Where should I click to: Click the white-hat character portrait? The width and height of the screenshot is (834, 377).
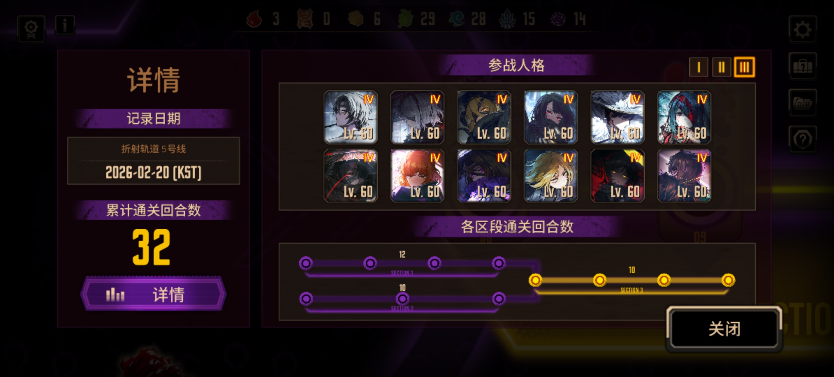point(617,117)
